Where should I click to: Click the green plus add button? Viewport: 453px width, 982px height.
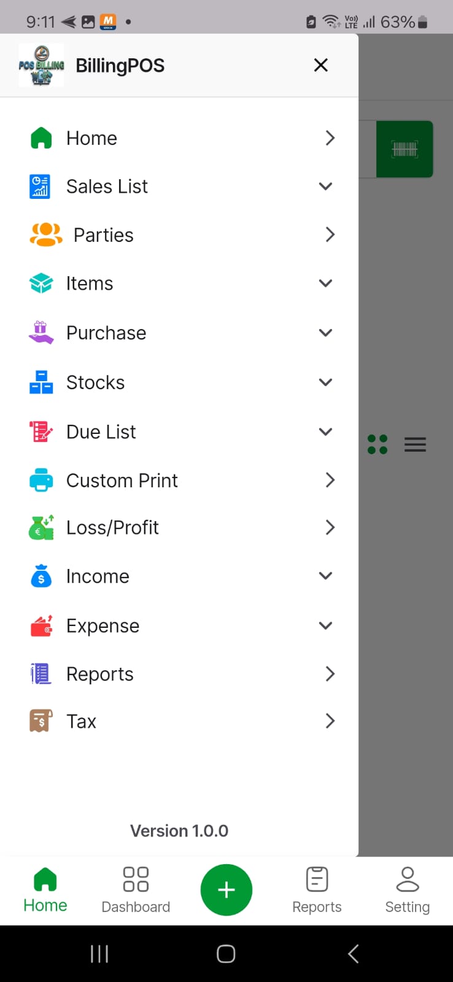pos(226,890)
